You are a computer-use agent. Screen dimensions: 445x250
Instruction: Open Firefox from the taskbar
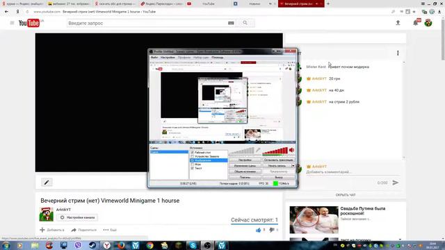[x=121, y=245]
